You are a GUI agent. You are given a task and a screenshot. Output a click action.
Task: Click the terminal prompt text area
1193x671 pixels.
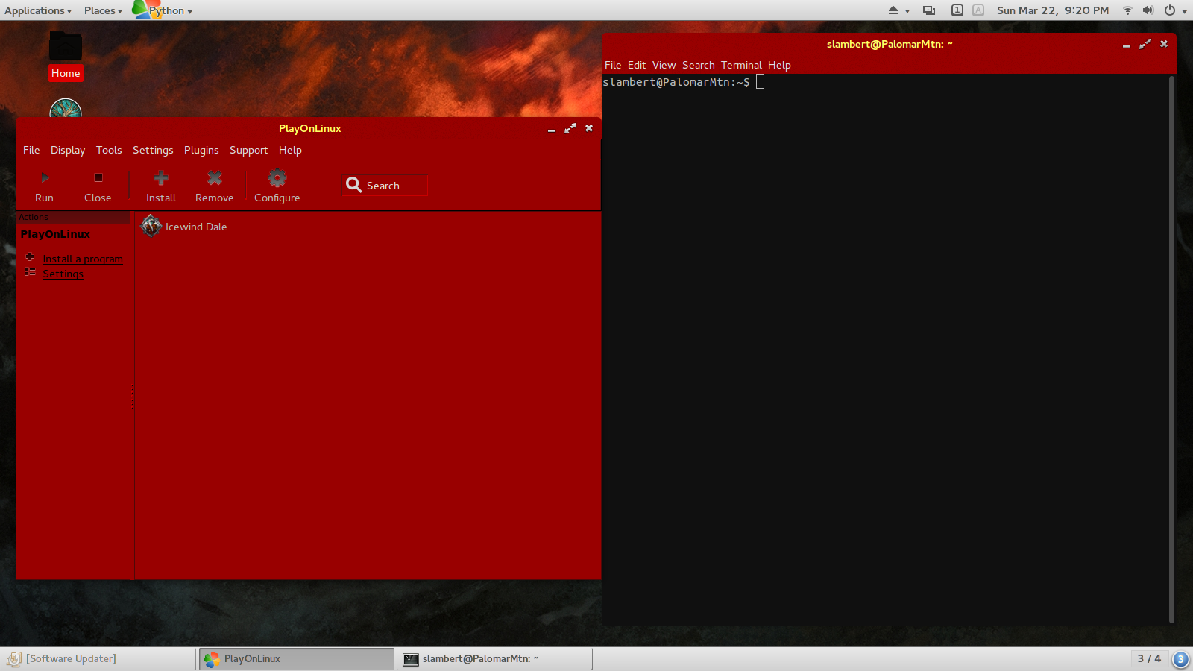tap(676, 82)
